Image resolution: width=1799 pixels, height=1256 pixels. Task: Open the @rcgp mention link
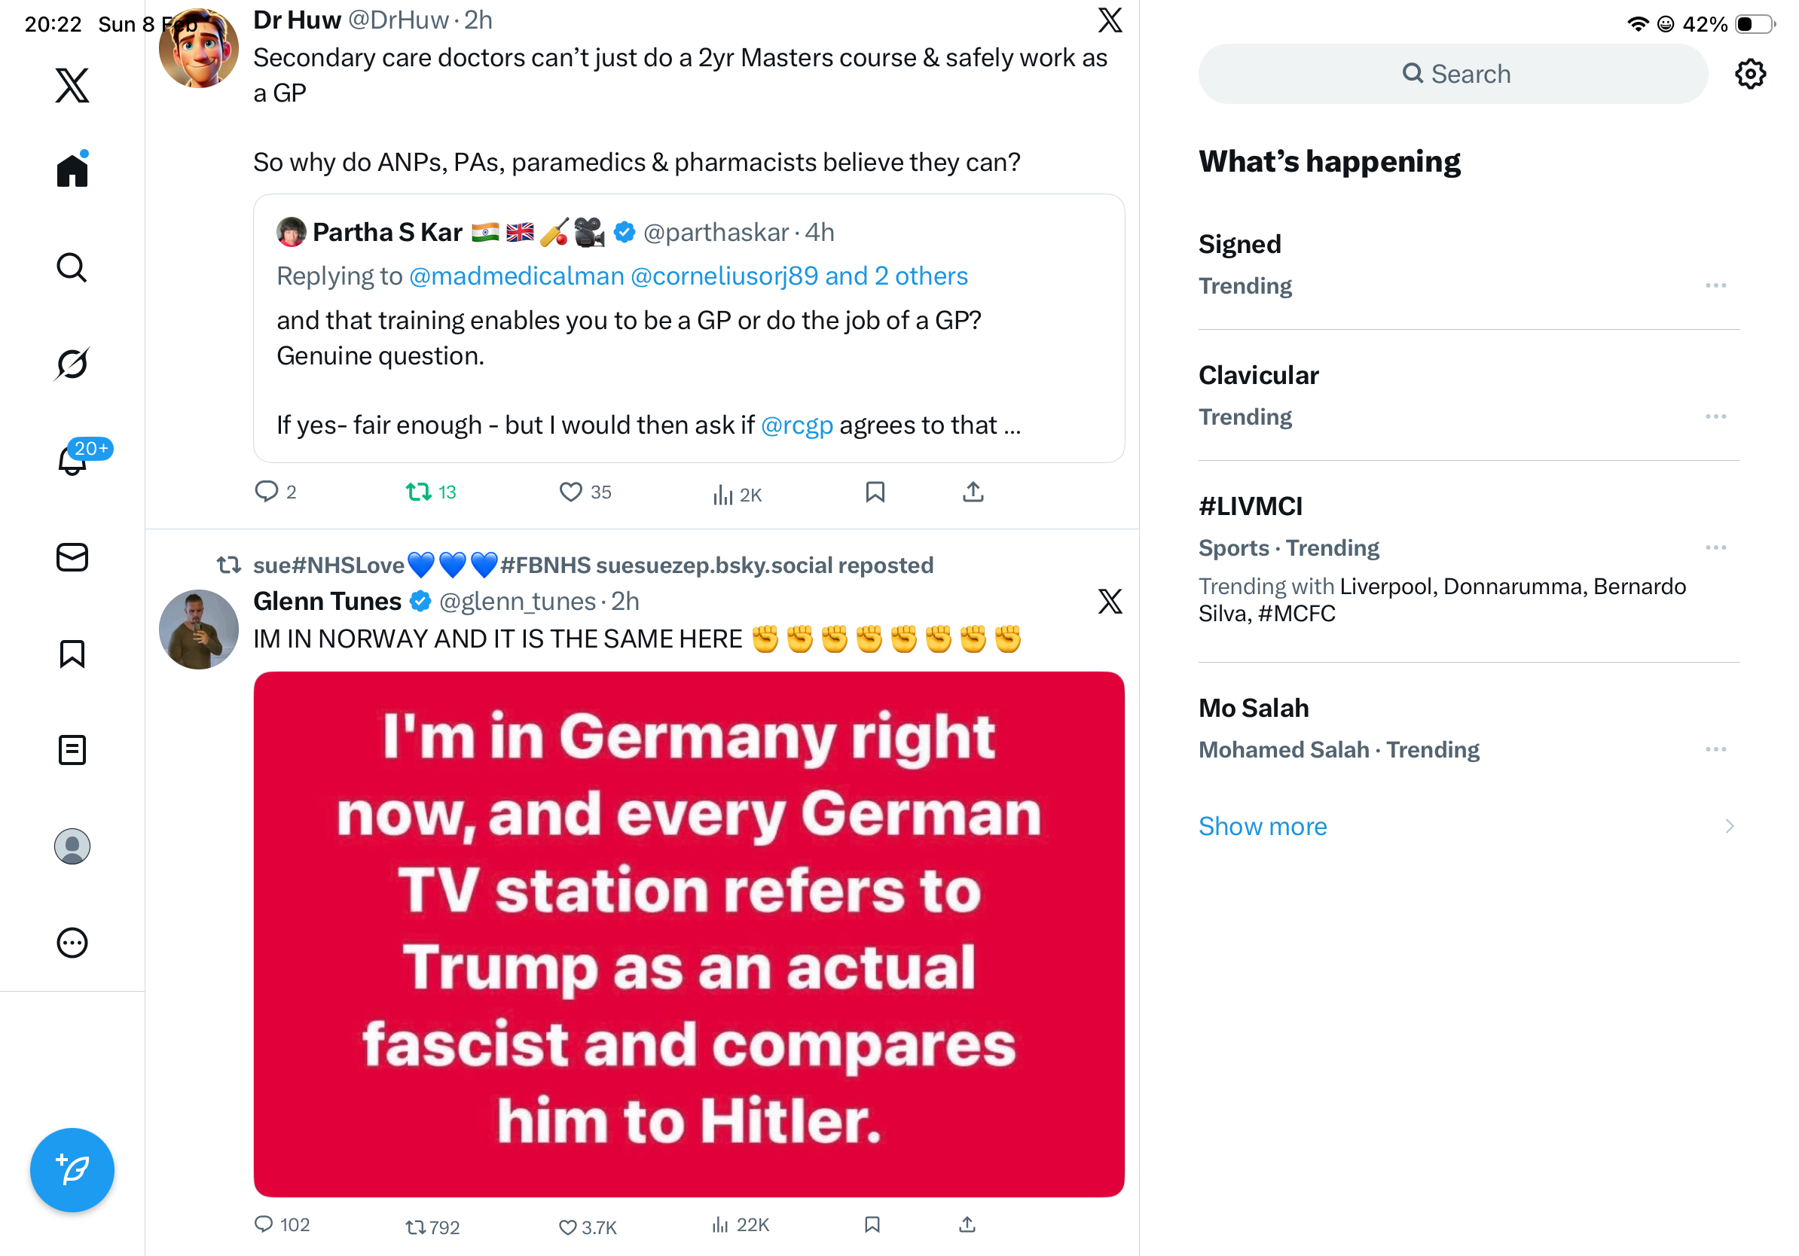coord(797,425)
